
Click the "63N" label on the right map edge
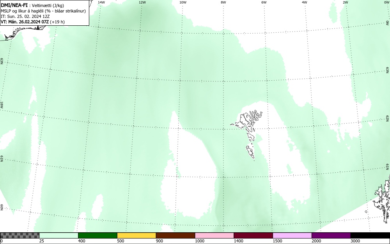[x=388, y=70]
